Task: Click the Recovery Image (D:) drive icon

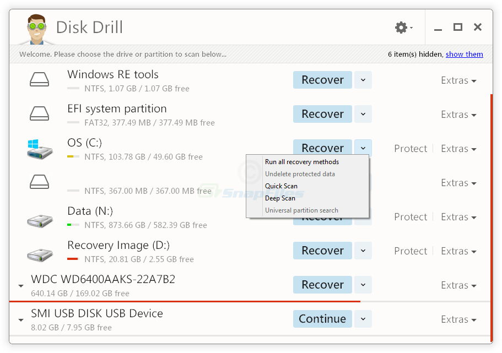Action: coord(39,254)
